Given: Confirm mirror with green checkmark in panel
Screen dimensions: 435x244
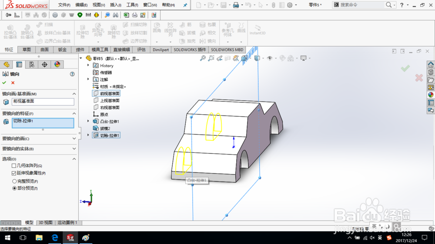Looking at the screenshot, I should [4, 82].
